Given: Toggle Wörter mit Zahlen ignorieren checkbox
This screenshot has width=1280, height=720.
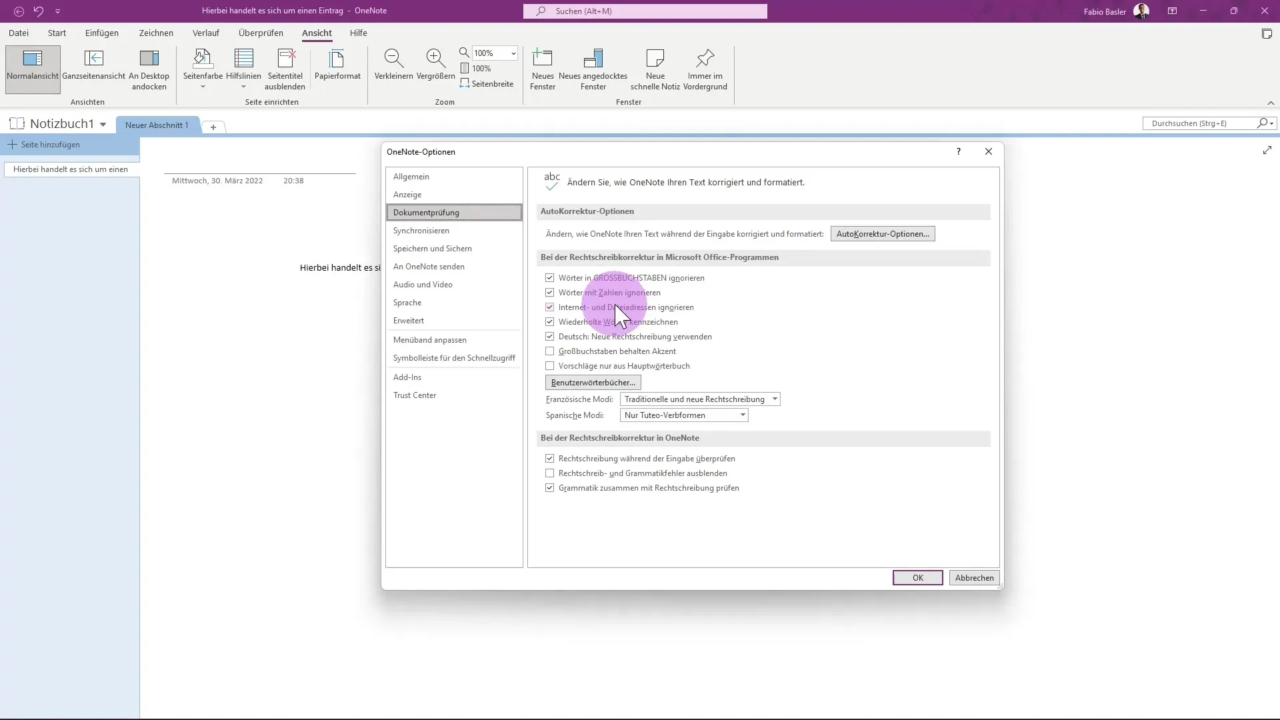Looking at the screenshot, I should (x=549, y=293).
